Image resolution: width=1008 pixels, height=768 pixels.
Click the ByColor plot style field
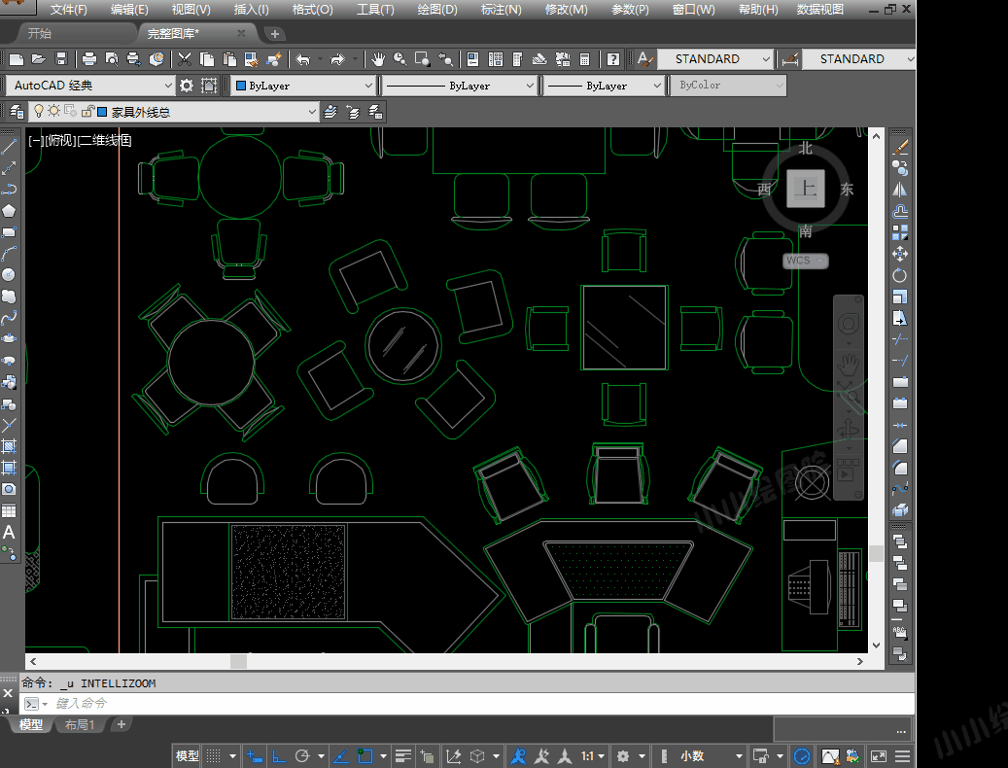pos(728,85)
